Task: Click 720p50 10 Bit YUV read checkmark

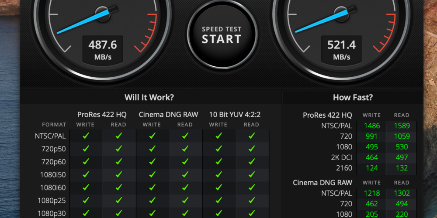Action: [252, 149]
